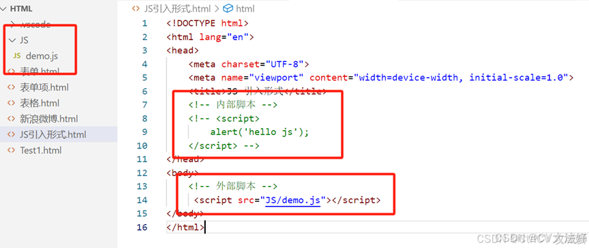Open 表格.html file

tap(40, 103)
